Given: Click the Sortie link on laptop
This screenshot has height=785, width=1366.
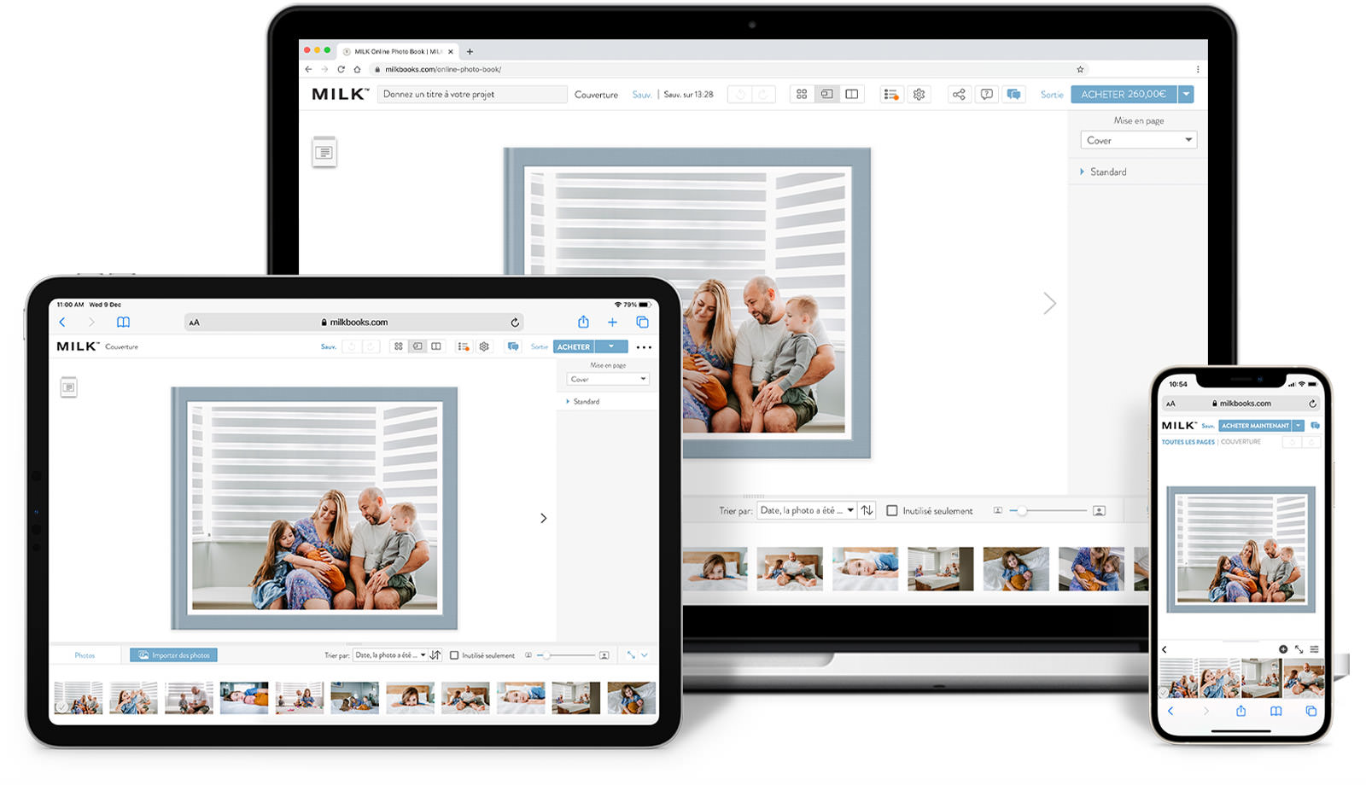Looking at the screenshot, I should point(1052,95).
